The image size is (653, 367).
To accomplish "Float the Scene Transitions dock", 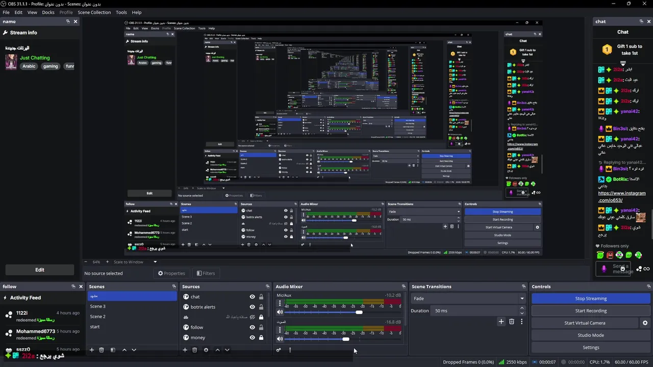I will coord(523,286).
